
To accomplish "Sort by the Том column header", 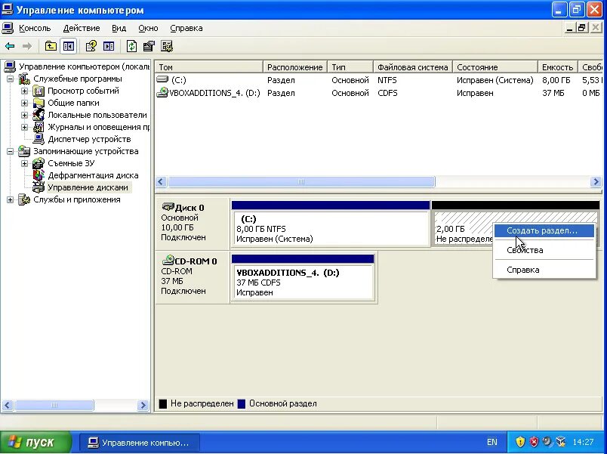I will coord(208,67).
